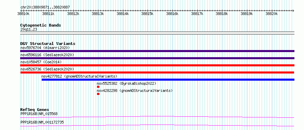
Task: Click the small red nsv4282298 marker
Action: click(98, 94)
